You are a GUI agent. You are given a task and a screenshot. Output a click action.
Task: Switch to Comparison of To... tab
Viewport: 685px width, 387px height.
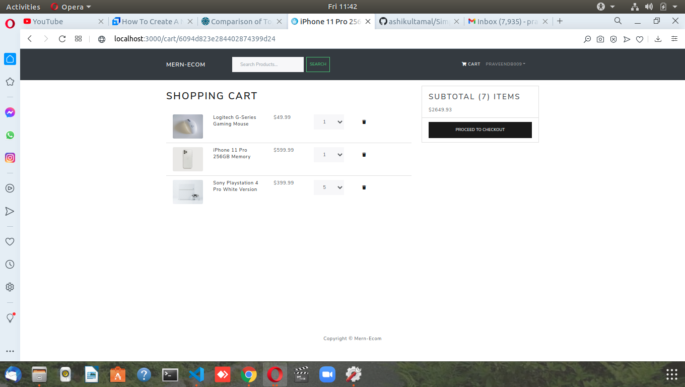click(x=242, y=22)
